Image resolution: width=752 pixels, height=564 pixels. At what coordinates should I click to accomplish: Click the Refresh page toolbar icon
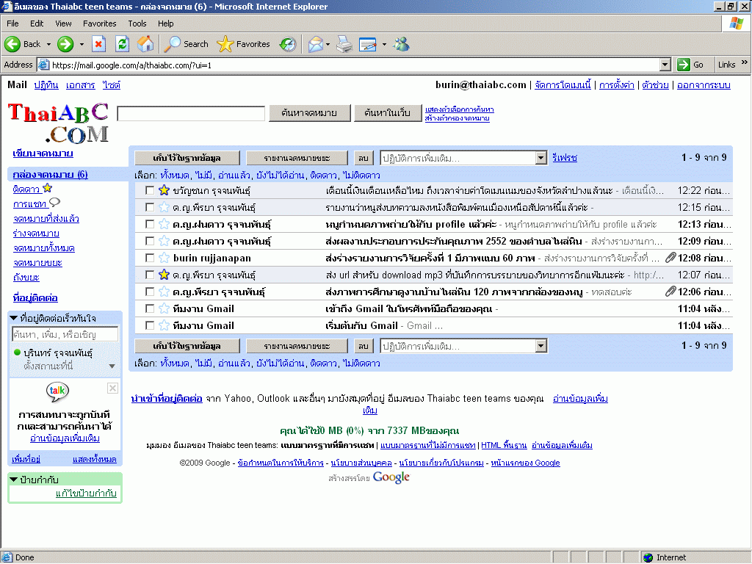(x=122, y=44)
